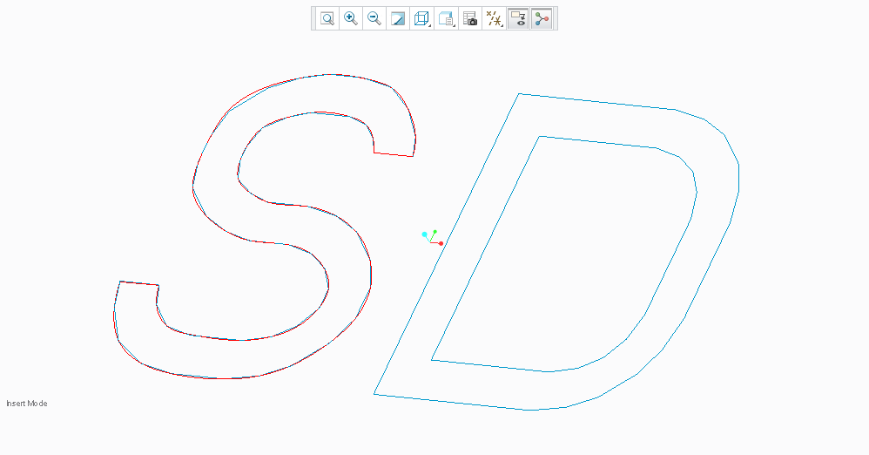Toggle Annotation Display visibility

pos(518,18)
